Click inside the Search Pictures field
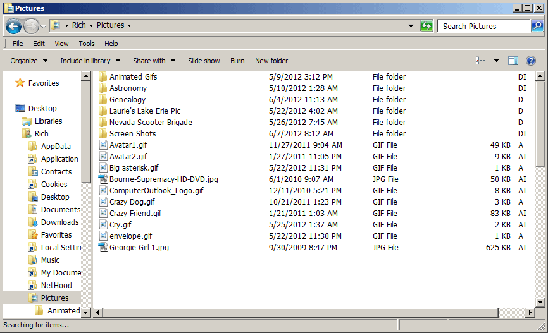This screenshot has width=548, height=333. tap(483, 26)
